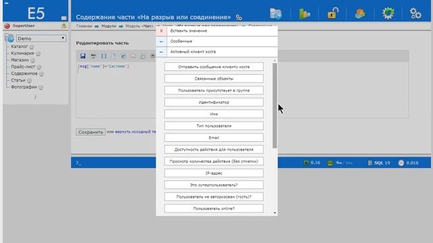Screen dimensions: 433x243
Task: Click the small panel icon right of E5 logo
Action: click(x=64, y=18)
